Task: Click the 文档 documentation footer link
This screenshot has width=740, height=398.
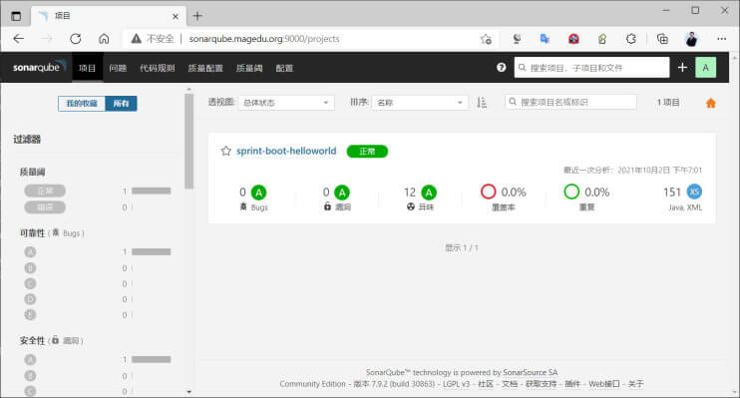Action: point(510,384)
